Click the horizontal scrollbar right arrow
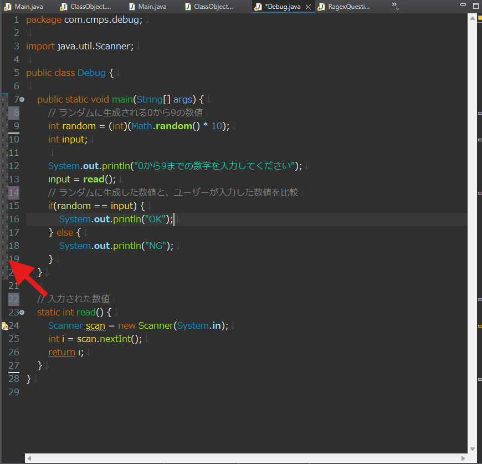 (464, 458)
